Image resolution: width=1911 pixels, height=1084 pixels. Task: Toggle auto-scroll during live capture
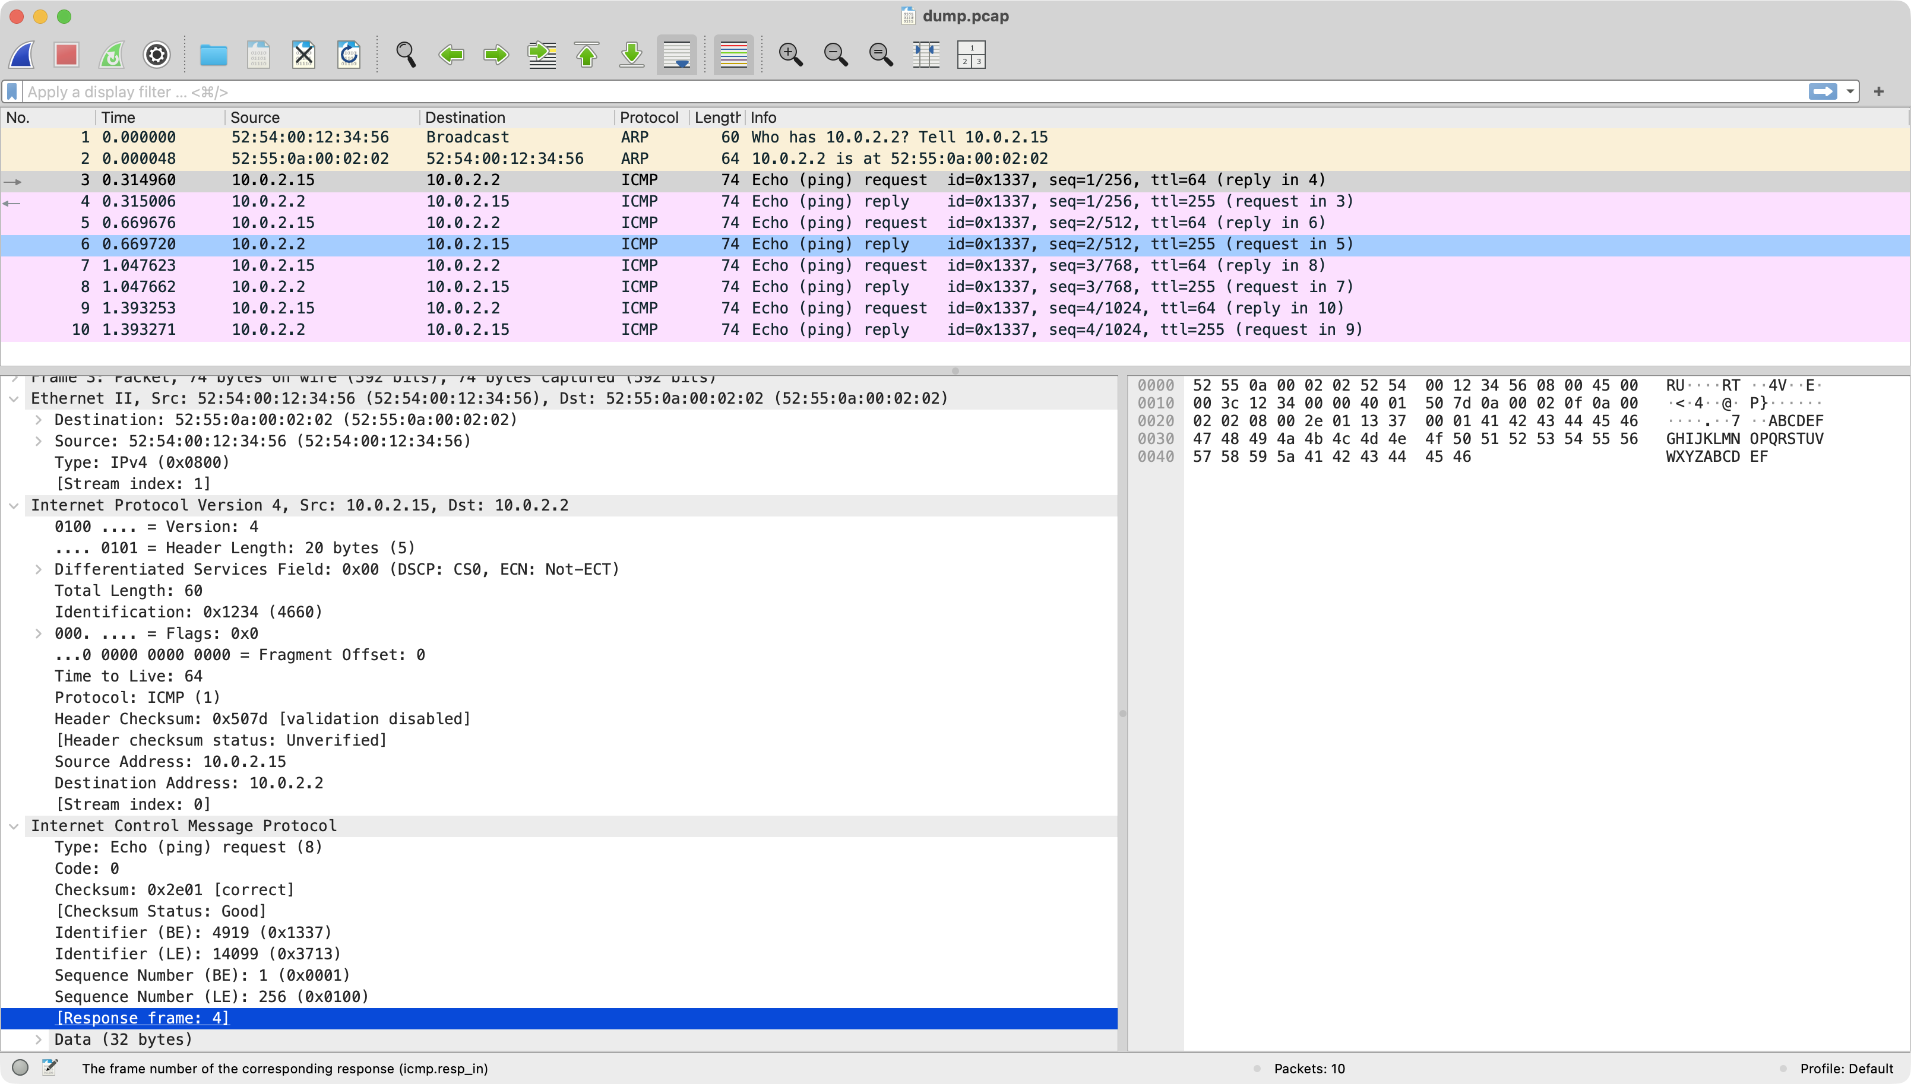pyautogui.click(x=676, y=55)
